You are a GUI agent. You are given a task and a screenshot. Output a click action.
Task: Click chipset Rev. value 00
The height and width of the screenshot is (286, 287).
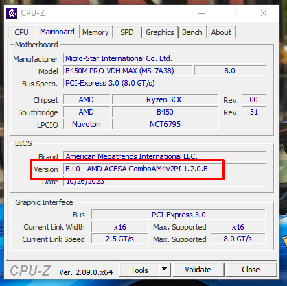pos(254,99)
